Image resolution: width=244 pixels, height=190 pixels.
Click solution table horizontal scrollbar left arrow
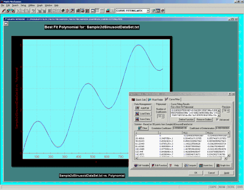[136, 158]
